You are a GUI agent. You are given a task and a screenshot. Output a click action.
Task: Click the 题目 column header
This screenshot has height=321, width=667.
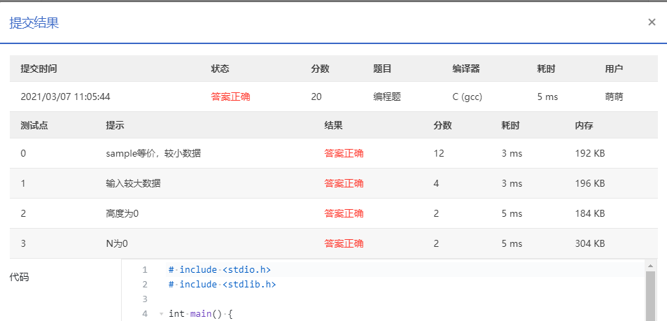[382, 69]
